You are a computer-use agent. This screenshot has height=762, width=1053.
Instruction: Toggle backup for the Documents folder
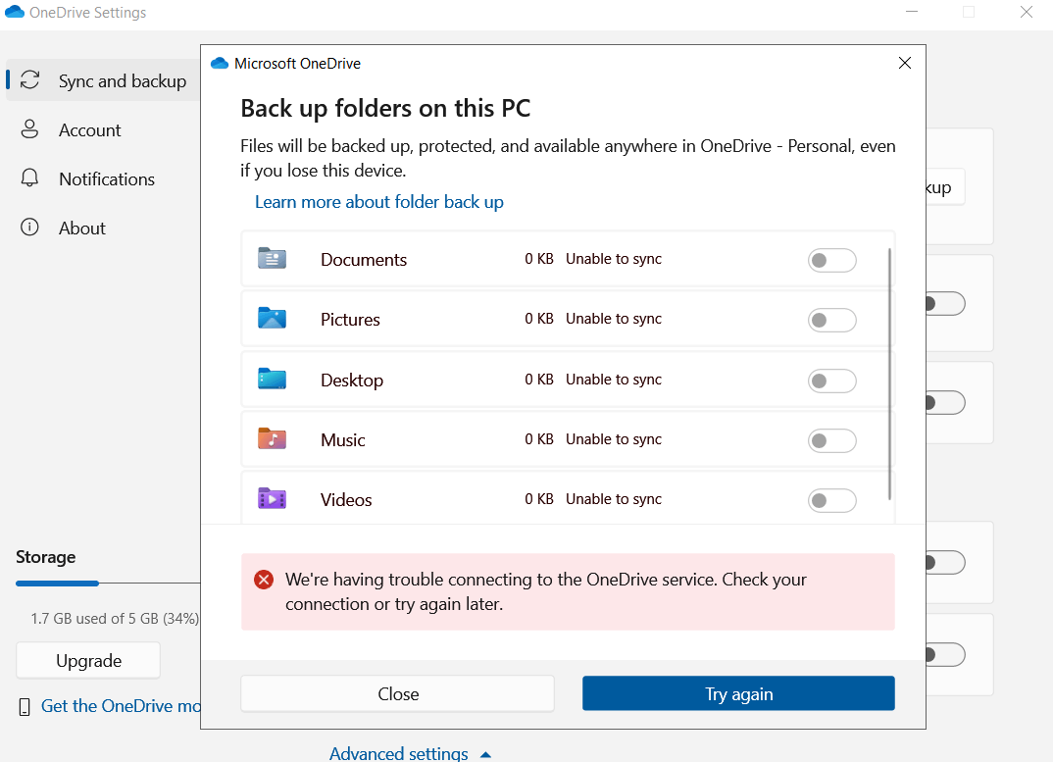point(832,260)
